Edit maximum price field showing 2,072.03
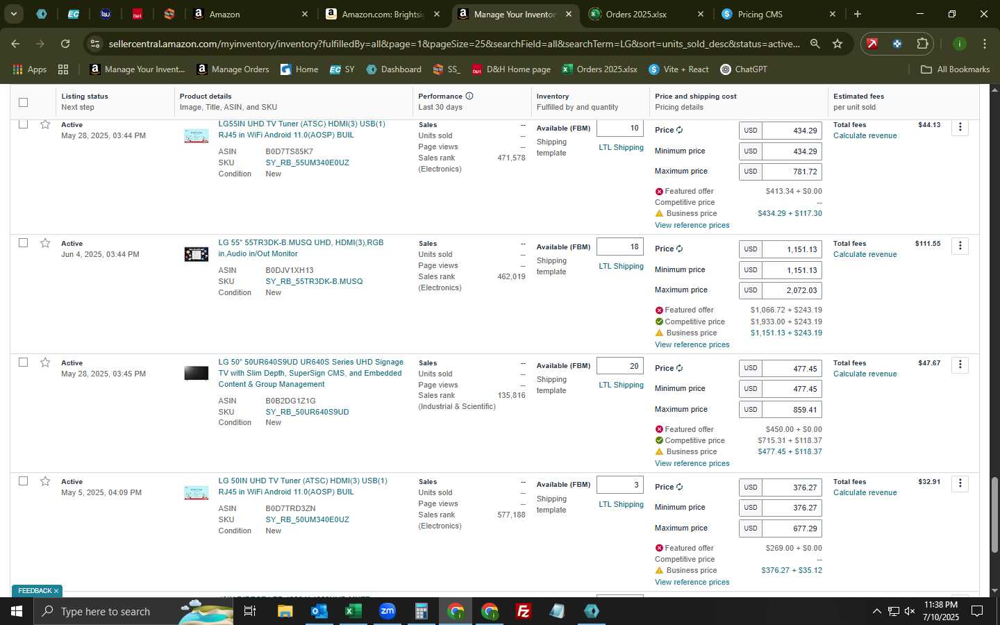The height and width of the screenshot is (625, 1000). click(x=792, y=290)
